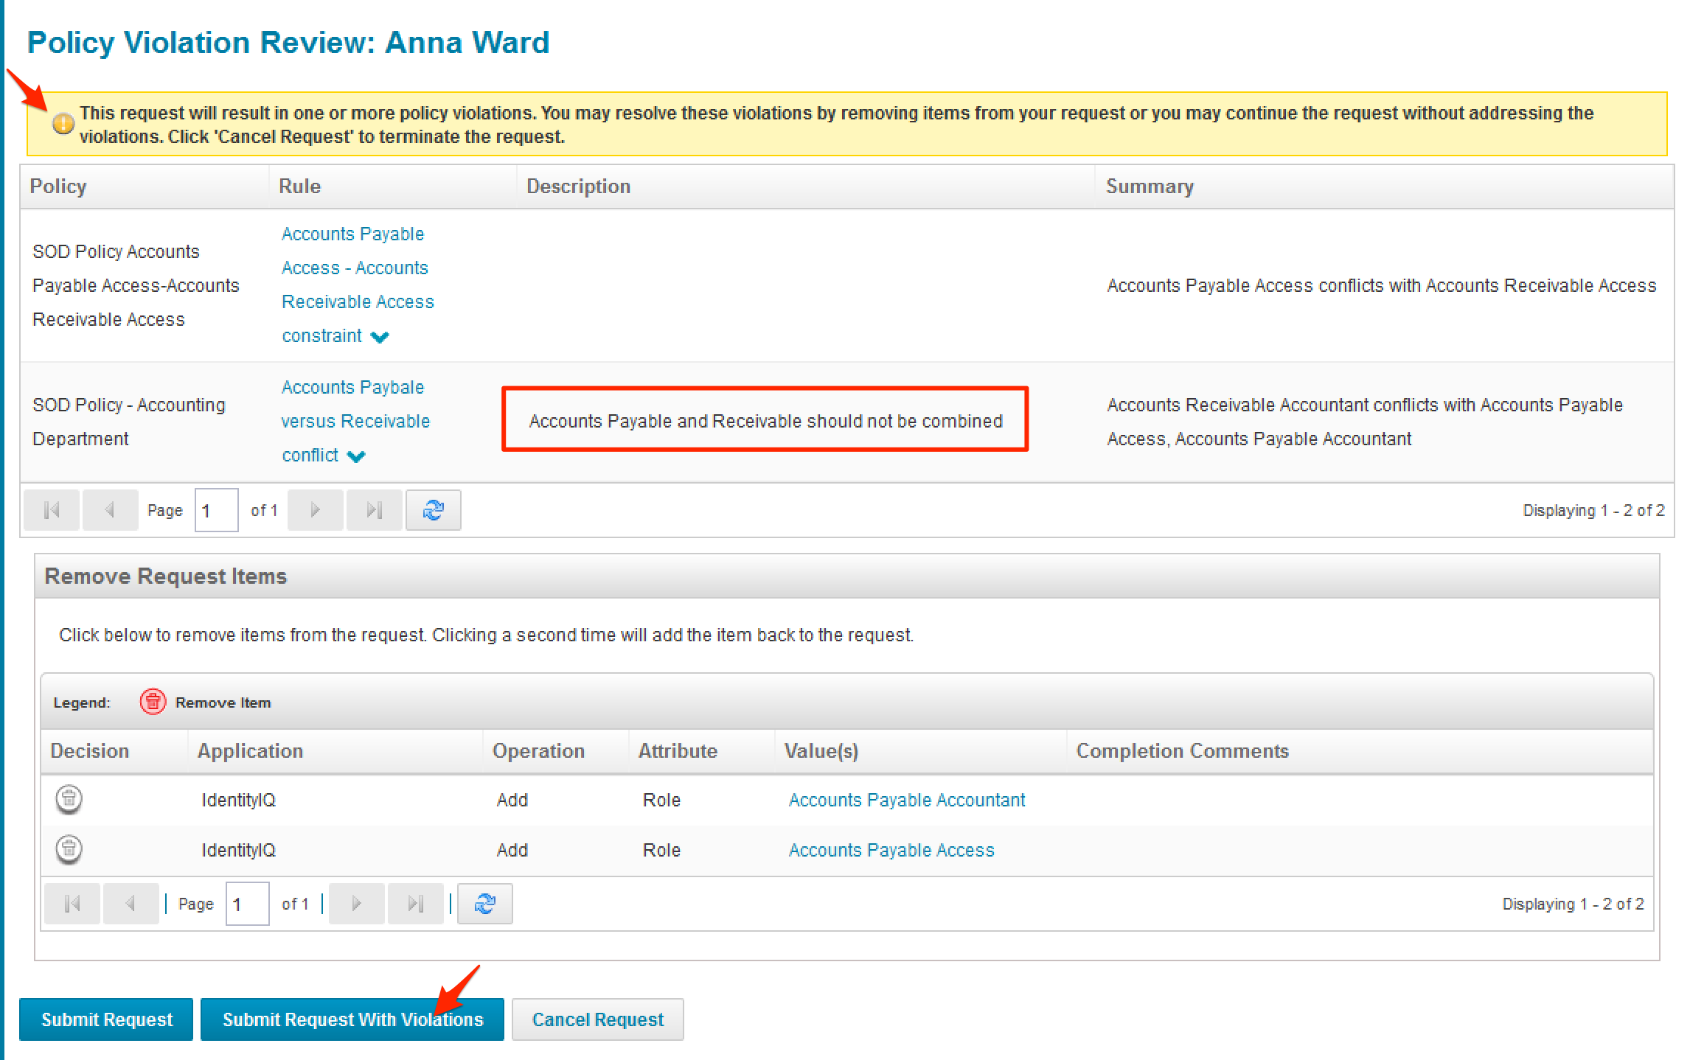Click the Value(s) column header
This screenshot has width=1690, height=1060.
[x=921, y=751]
